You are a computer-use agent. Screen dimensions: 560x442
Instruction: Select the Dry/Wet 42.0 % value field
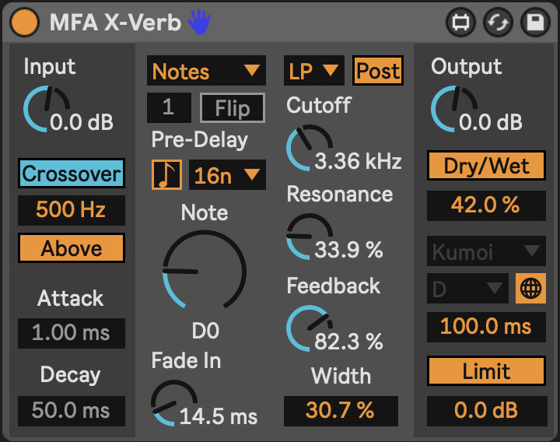[486, 205]
